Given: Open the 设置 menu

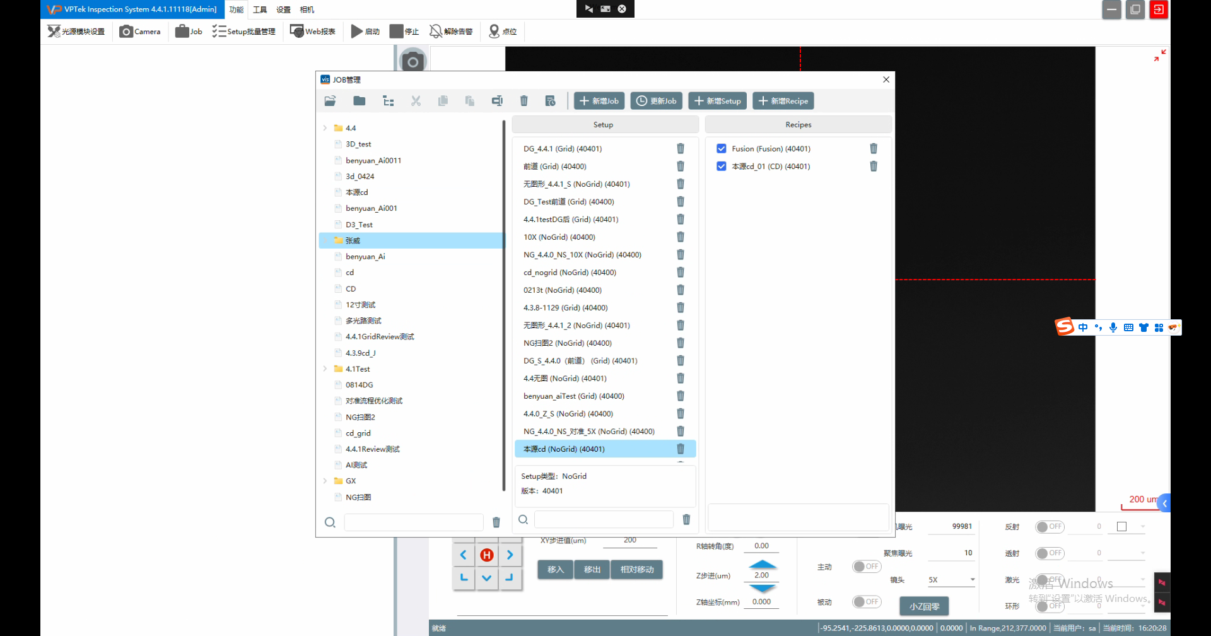Looking at the screenshot, I should click(283, 9).
